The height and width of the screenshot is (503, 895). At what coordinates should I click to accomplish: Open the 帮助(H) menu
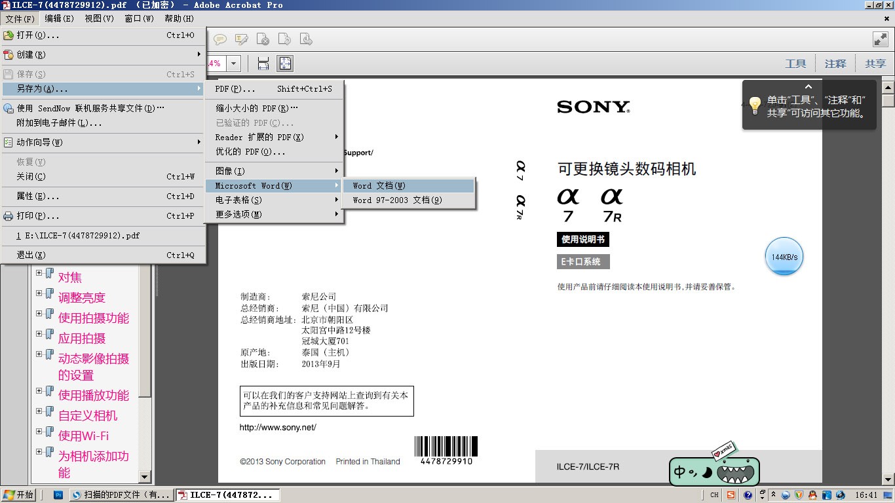point(179,18)
